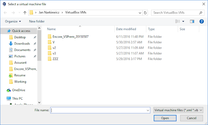Open Pictures in the navigation pane
Image resolution: width=208 pixels, height=125 pixels.
[20, 56]
